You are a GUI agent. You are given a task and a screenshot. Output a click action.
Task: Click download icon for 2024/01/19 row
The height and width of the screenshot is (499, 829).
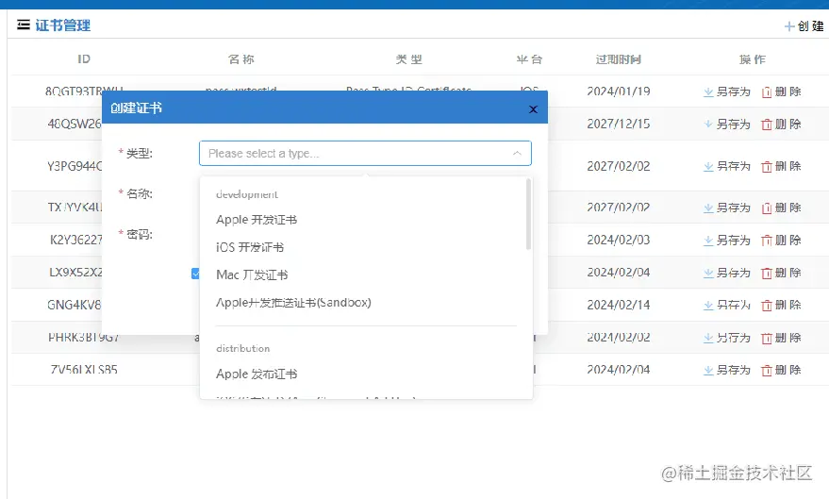point(708,92)
